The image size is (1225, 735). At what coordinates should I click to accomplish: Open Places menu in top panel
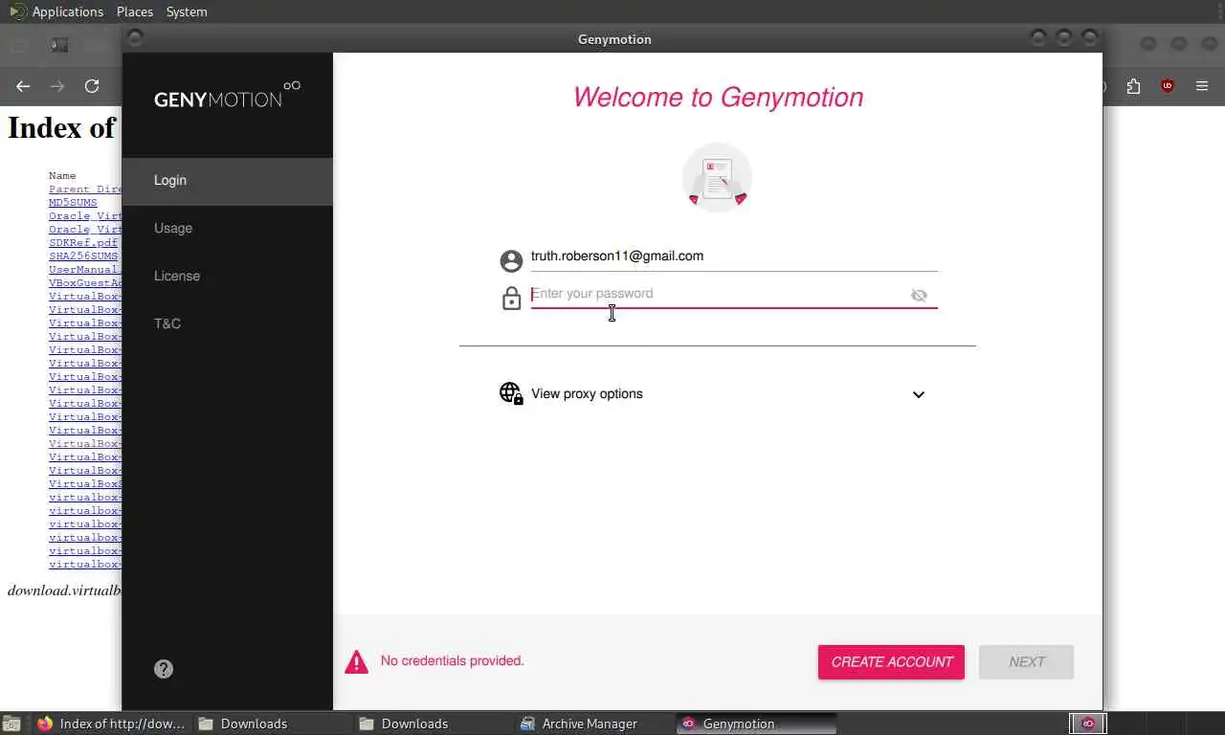(134, 11)
